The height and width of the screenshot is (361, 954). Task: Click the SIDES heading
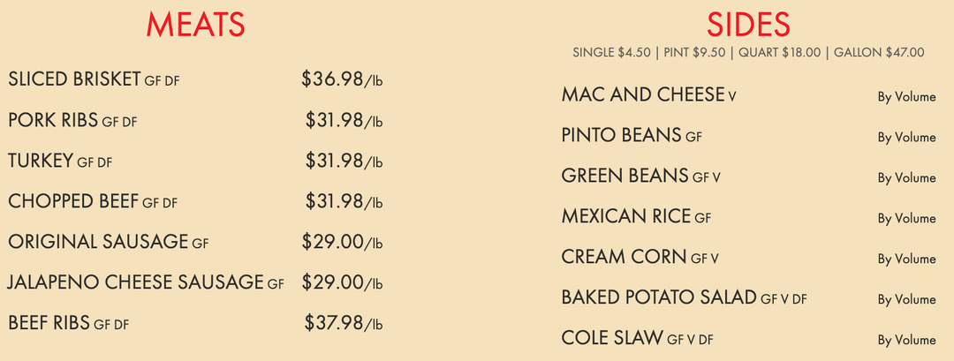pos(748,25)
